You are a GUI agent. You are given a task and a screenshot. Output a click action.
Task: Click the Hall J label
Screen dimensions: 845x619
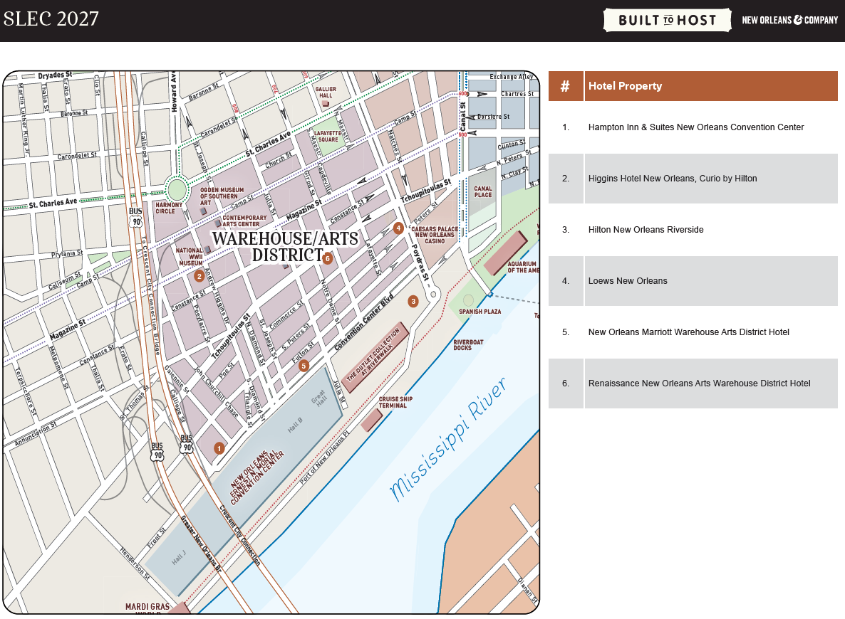pos(179,557)
